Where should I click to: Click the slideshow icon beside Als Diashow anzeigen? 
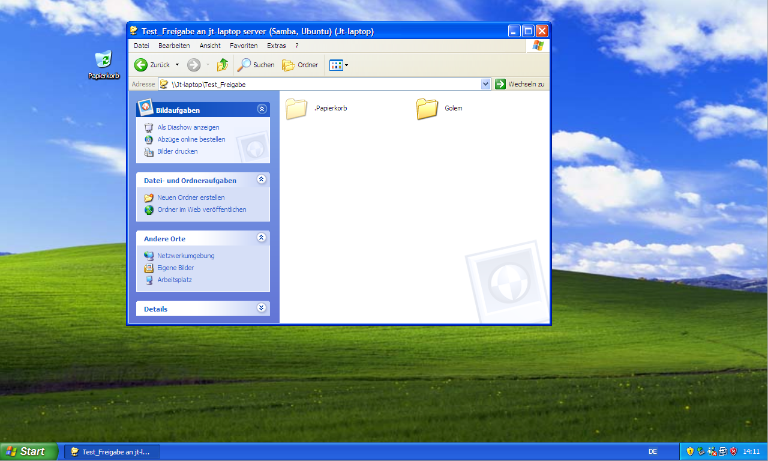coord(149,127)
